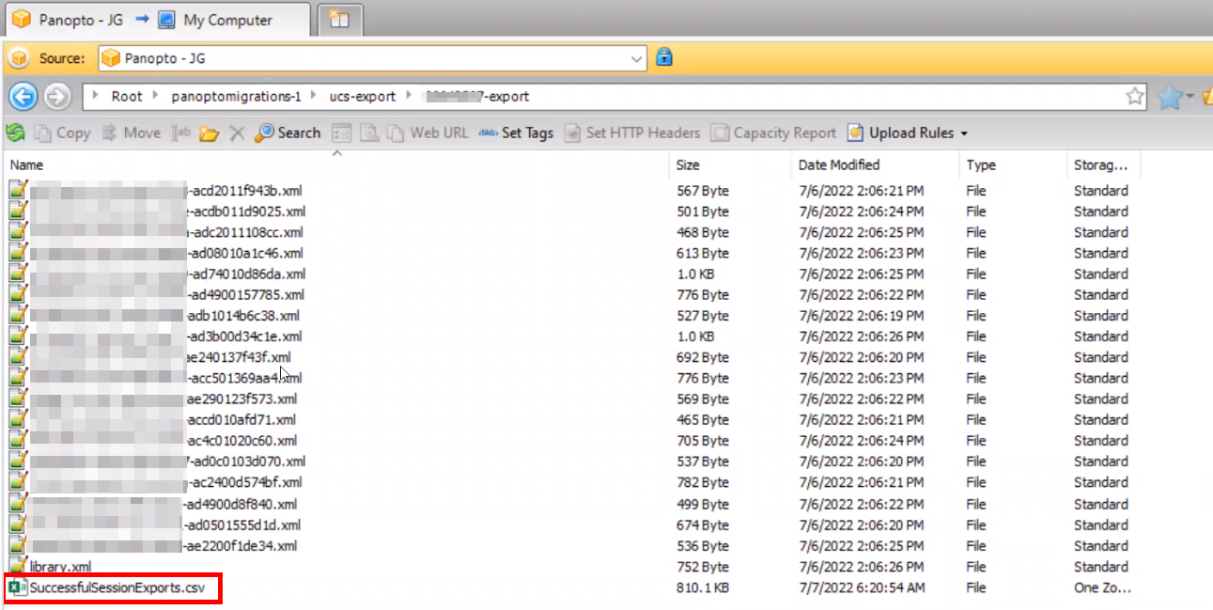The image size is (1213, 610).
Task: Select the file ending in ae2200f1de34.xml
Action: pyautogui.click(x=153, y=546)
